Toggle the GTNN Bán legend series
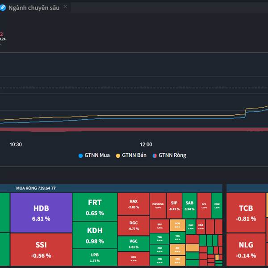 134,155
